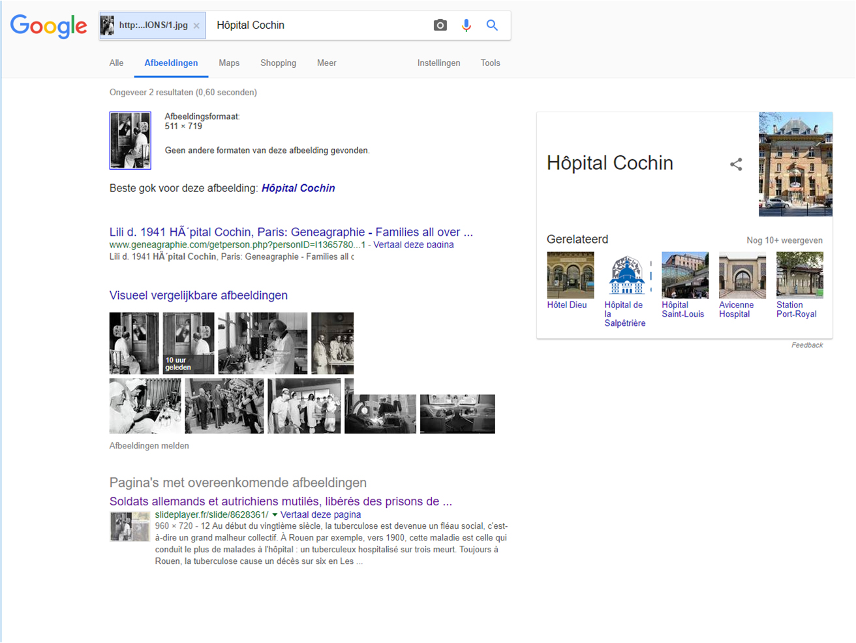Viewport: 856px width, 643px height.
Task: Switch to the Alle results tab
Action: (116, 63)
